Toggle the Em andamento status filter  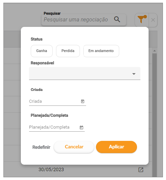click(101, 51)
